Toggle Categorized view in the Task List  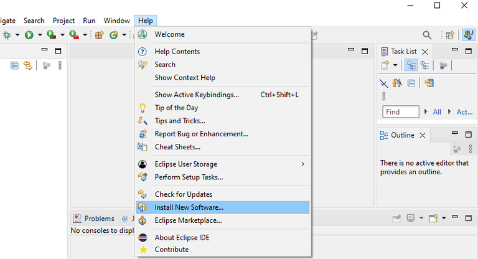tap(411, 65)
